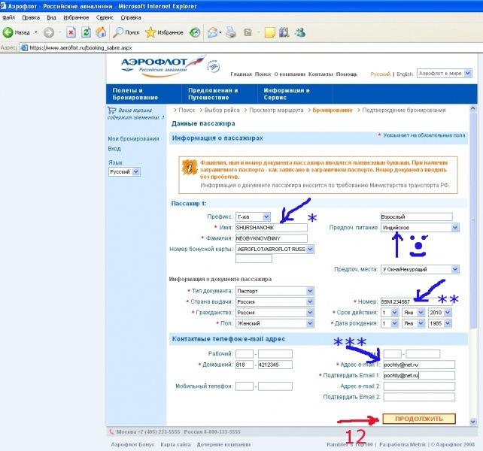
Task: Expand the Префикс dropdown
Action: (252, 216)
